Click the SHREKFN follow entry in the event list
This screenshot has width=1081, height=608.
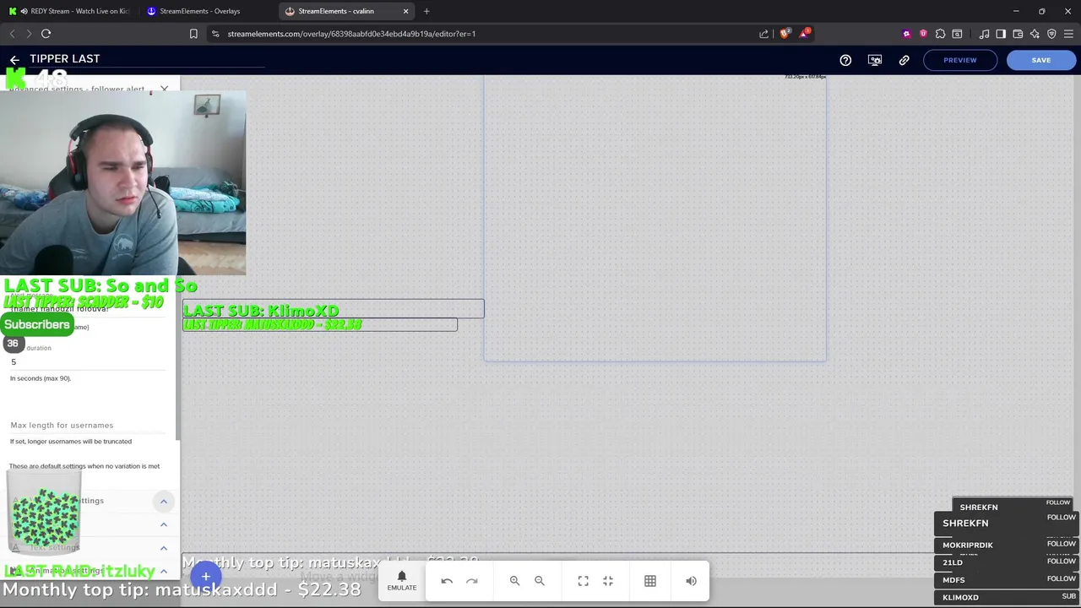tap(1006, 523)
